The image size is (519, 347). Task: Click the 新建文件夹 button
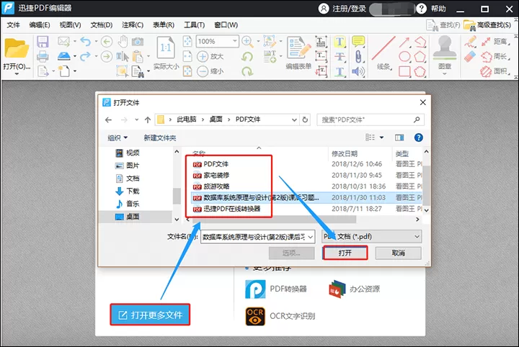(x=160, y=138)
